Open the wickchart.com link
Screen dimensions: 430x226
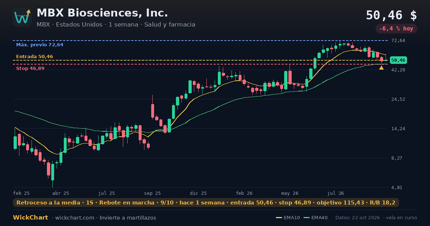click(x=75, y=218)
